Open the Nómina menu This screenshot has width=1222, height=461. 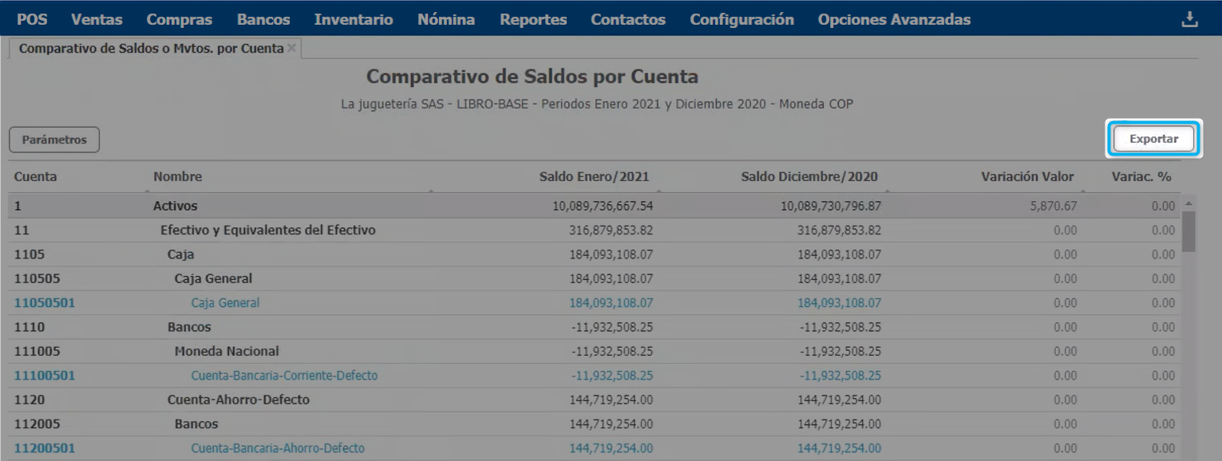click(x=446, y=19)
